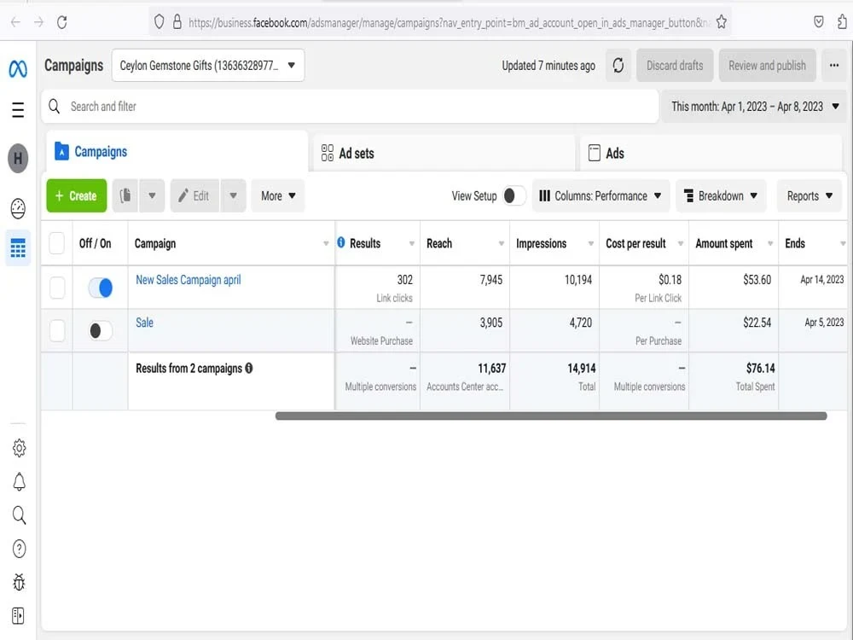The image size is (853, 640).
Task: Open the Campaign column header arrow
Action: (326, 243)
